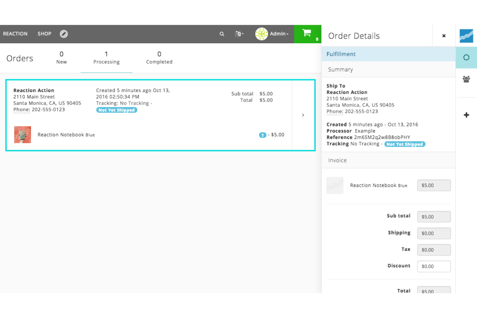The width and height of the screenshot is (477, 318).
Task: Click the Reference 2m6SM2q2w8B8obPHY text
Action: tap(368, 137)
